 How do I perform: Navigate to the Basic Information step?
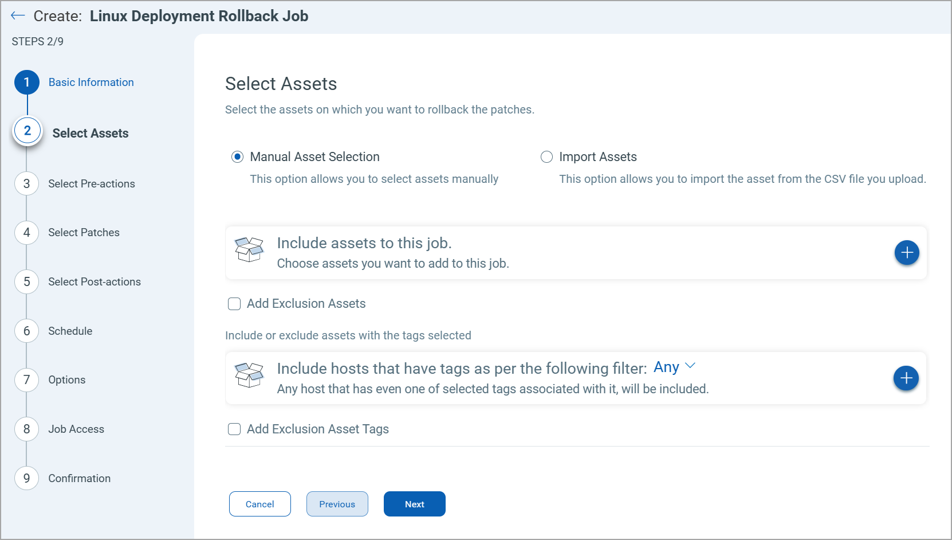[x=26, y=82]
